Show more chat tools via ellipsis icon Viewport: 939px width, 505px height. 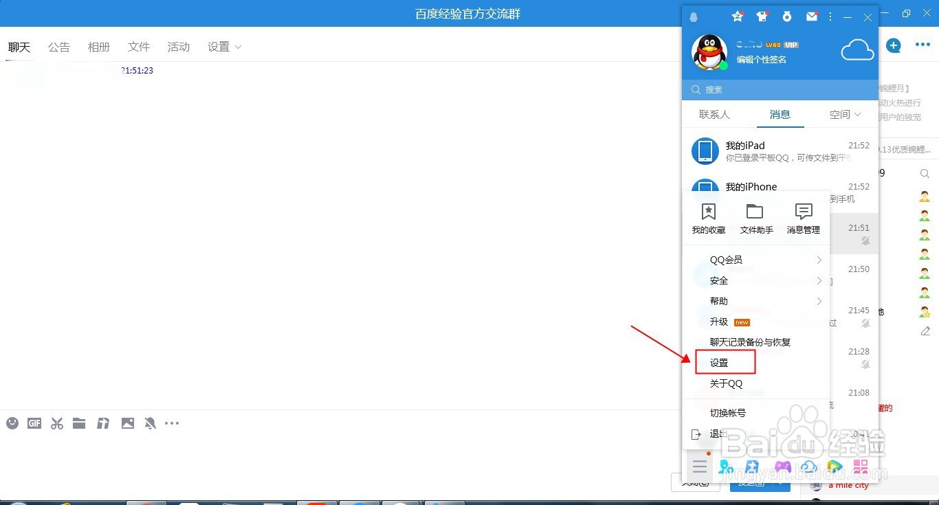pos(172,423)
